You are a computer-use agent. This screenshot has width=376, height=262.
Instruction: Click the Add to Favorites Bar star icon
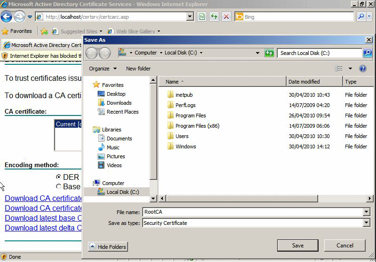coord(44,31)
